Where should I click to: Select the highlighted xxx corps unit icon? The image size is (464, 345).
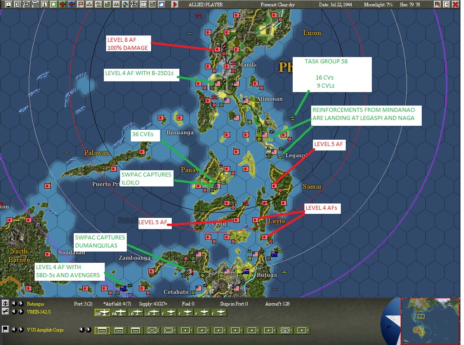(103, 331)
